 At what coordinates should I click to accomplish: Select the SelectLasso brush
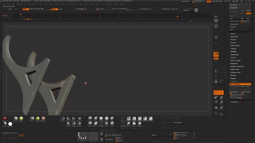(x=123, y=119)
